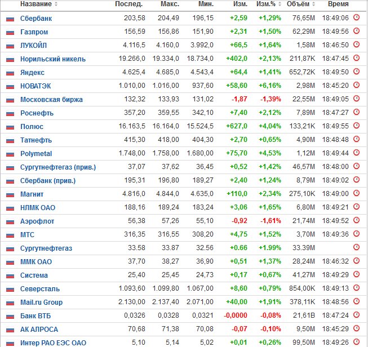Open the АК АЛРОСА stock link
Viewport: 368px width, 347px height.
tap(39, 330)
